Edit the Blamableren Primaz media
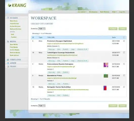The height and width of the screenshot is (121, 134). [59, 84]
